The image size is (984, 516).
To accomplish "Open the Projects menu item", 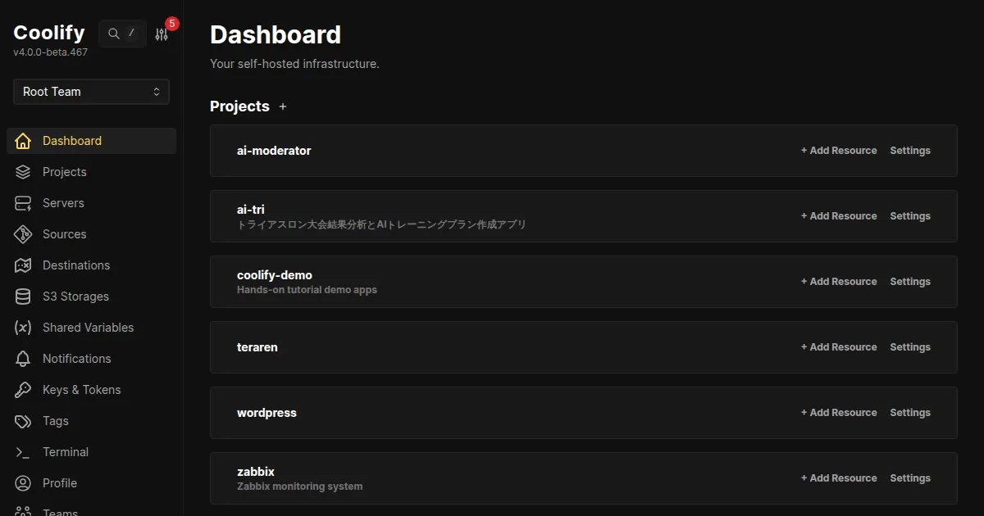I will click(x=64, y=172).
